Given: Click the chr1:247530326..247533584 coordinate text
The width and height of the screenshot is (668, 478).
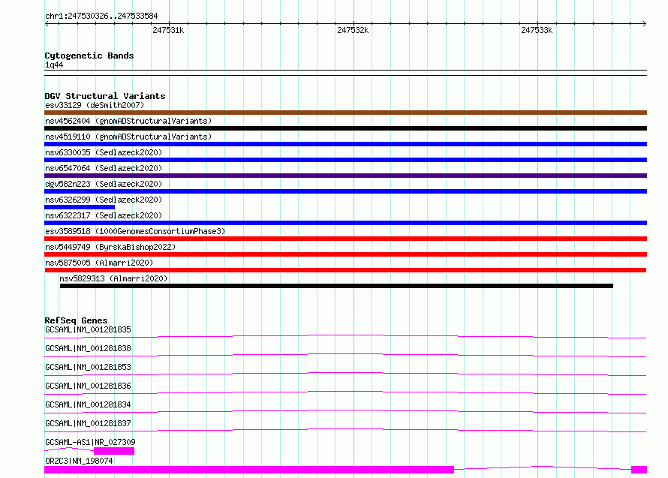Looking at the screenshot, I should click(101, 17).
